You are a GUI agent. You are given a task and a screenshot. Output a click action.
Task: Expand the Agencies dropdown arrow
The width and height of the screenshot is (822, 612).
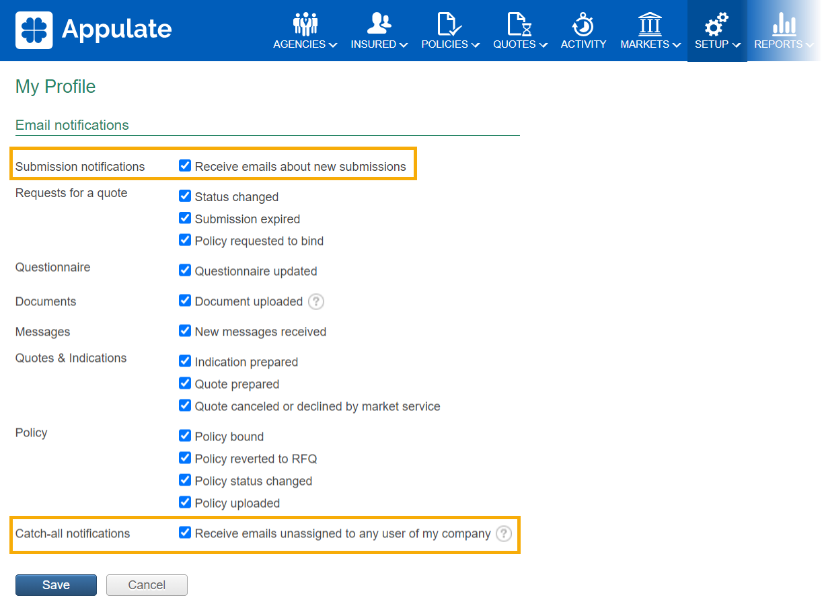[333, 45]
